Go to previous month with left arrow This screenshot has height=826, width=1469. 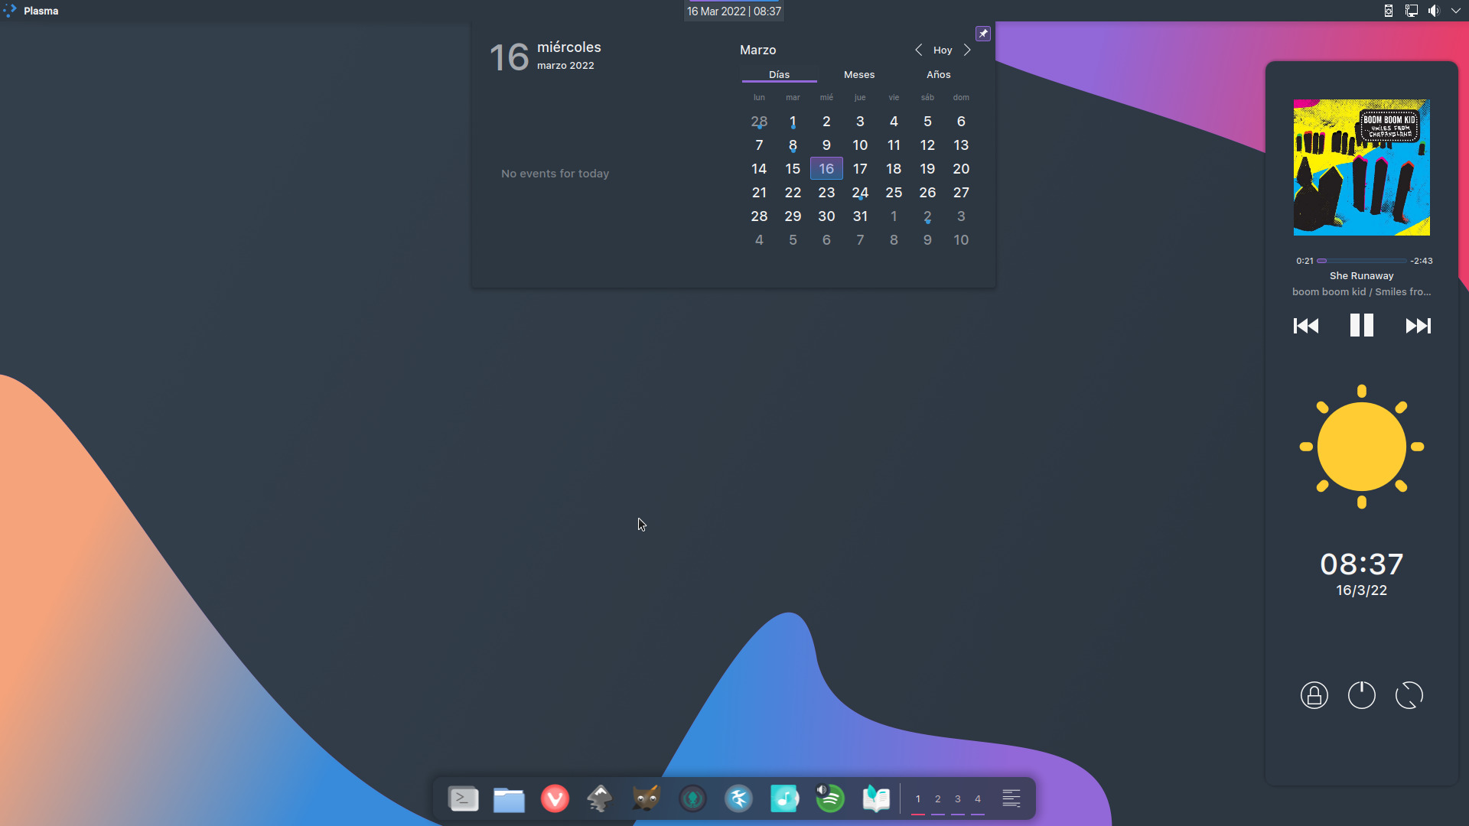pos(918,50)
